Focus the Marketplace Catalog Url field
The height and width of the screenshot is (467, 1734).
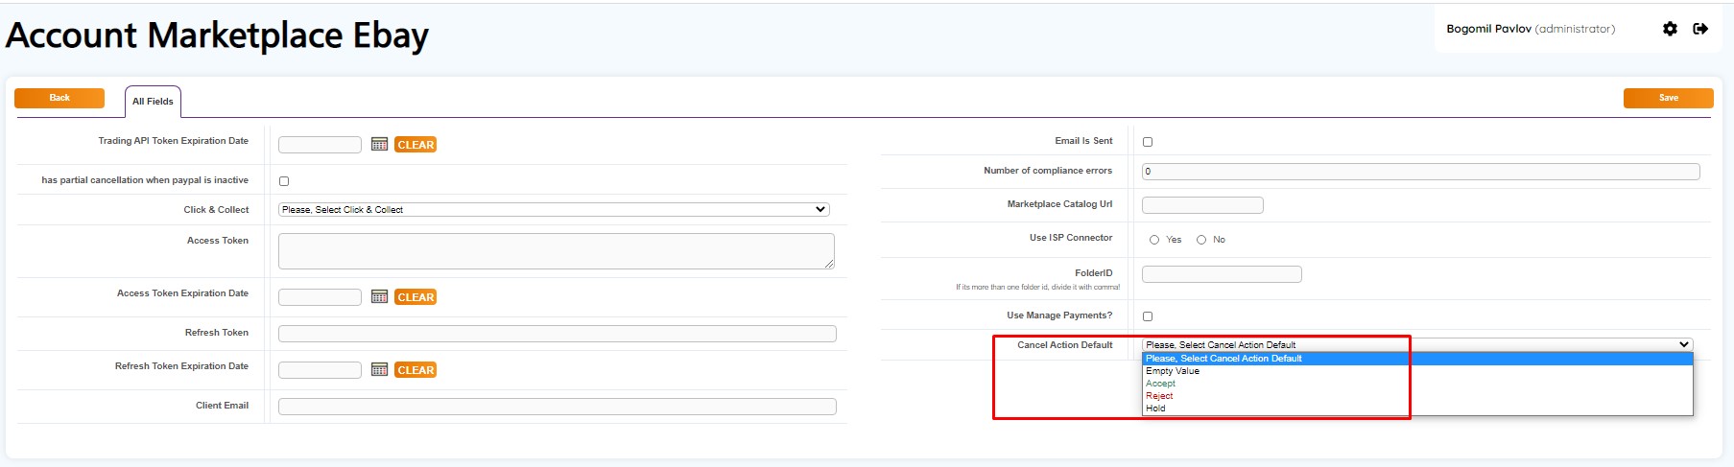coord(1202,205)
